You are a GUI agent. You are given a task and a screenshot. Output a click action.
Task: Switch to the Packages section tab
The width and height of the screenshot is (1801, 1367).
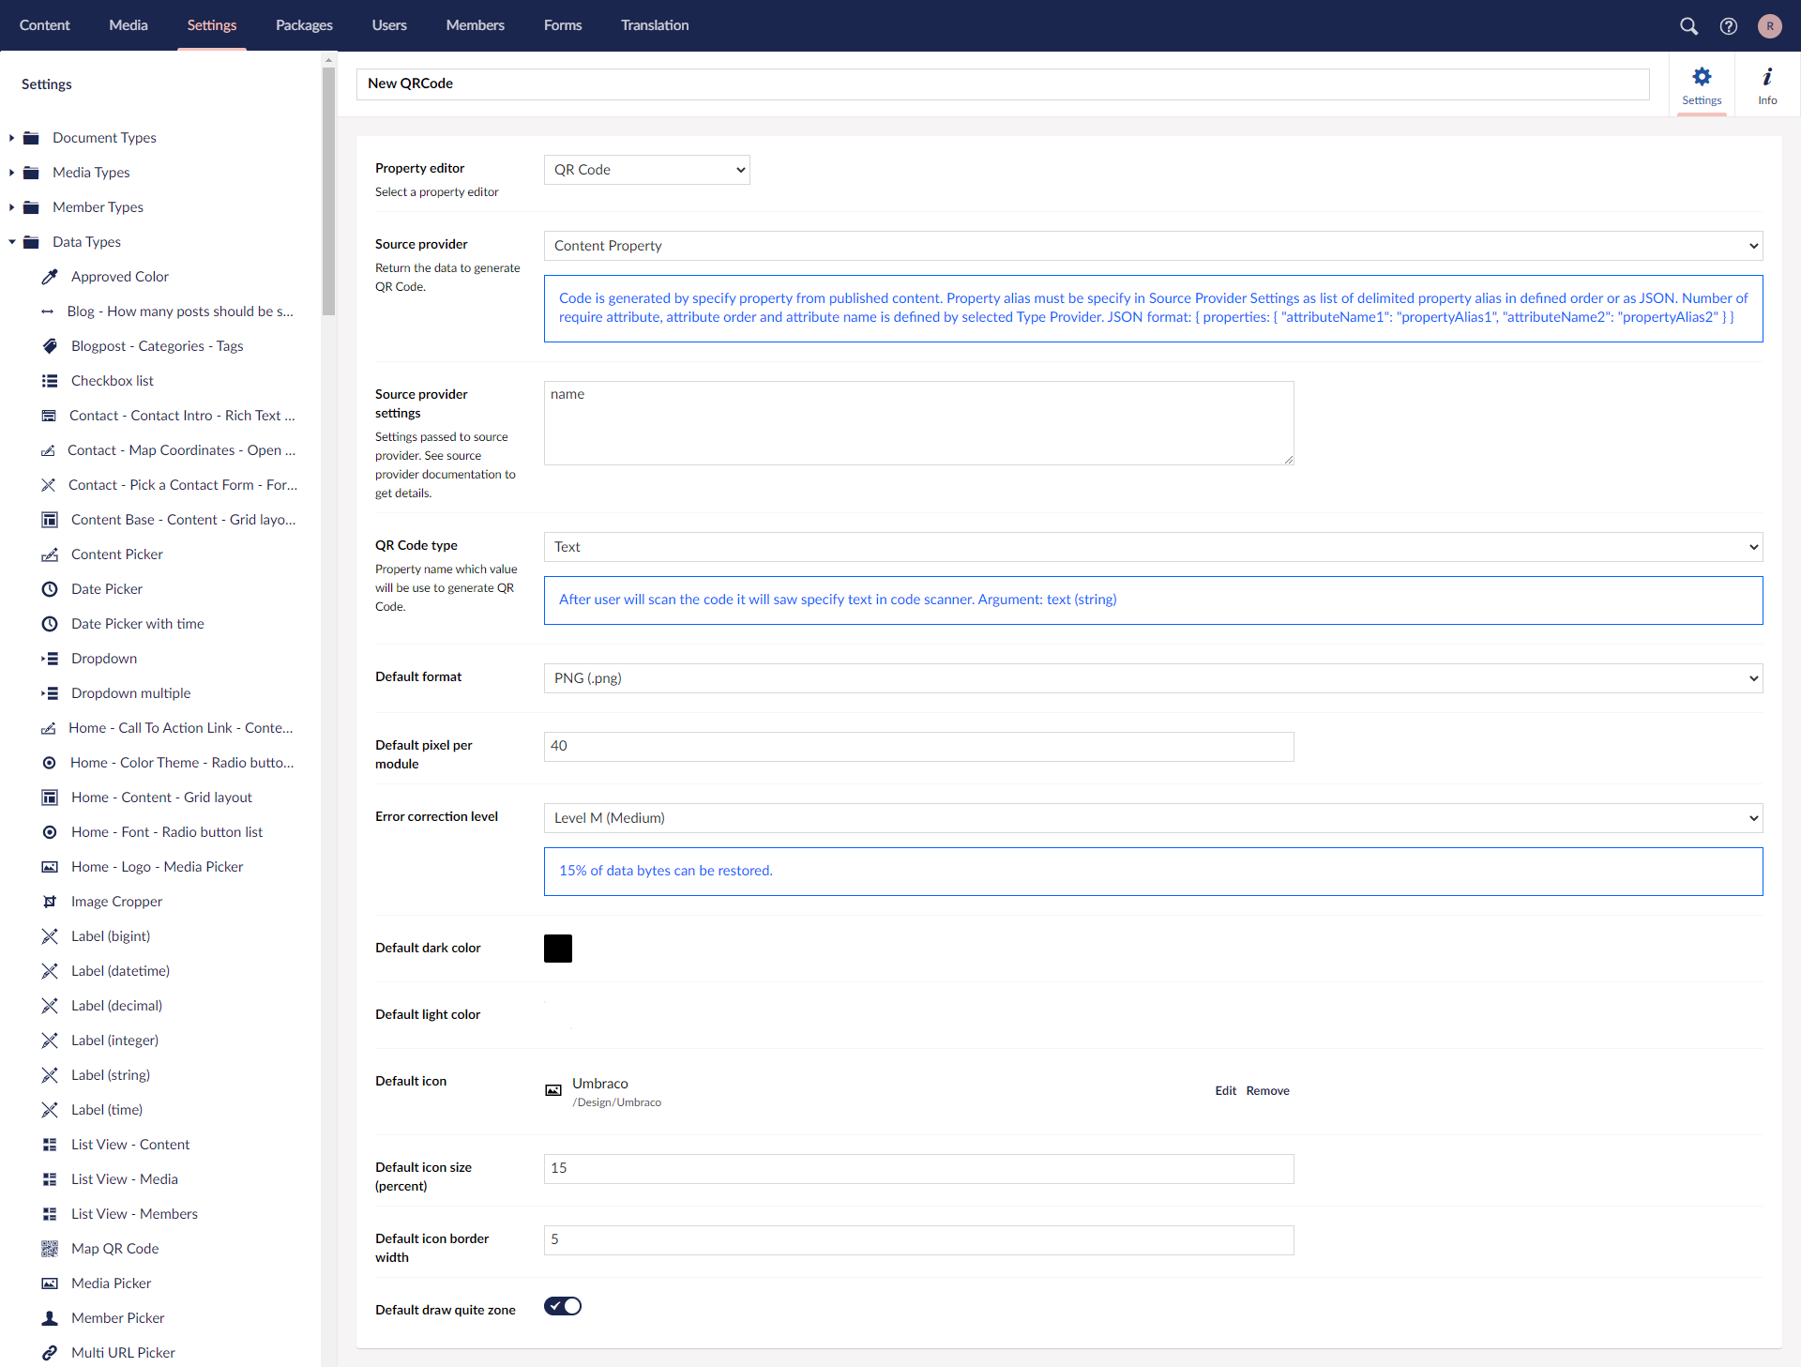pyautogui.click(x=304, y=25)
